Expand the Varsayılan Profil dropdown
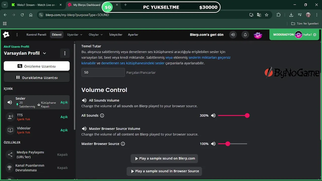 (x=45, y=53)
